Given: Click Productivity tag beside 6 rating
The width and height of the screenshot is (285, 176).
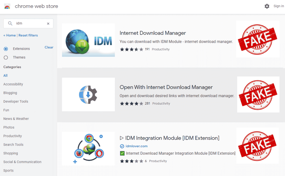Looking at the screenshot, I should point(158,161).
